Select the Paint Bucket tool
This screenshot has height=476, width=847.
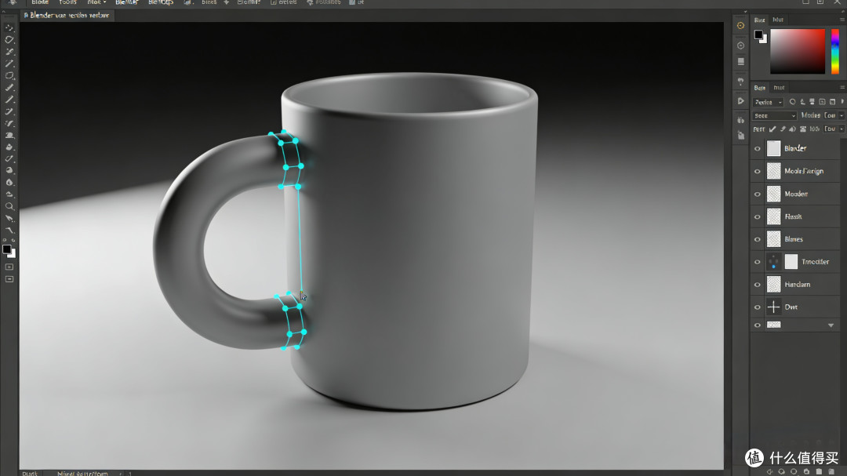pyautogui.click(x=9, y=147)
